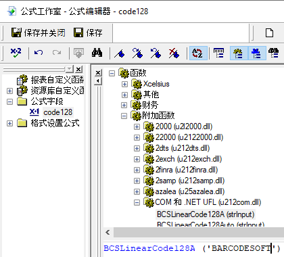The height and width of the screenshot is (257, 284).
Task: Expand Repository Custom Functions (资源库自定义函数)
Action: point(9,91)
